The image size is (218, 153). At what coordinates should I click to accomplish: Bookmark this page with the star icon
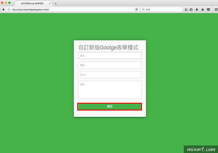tap(186, 10)
